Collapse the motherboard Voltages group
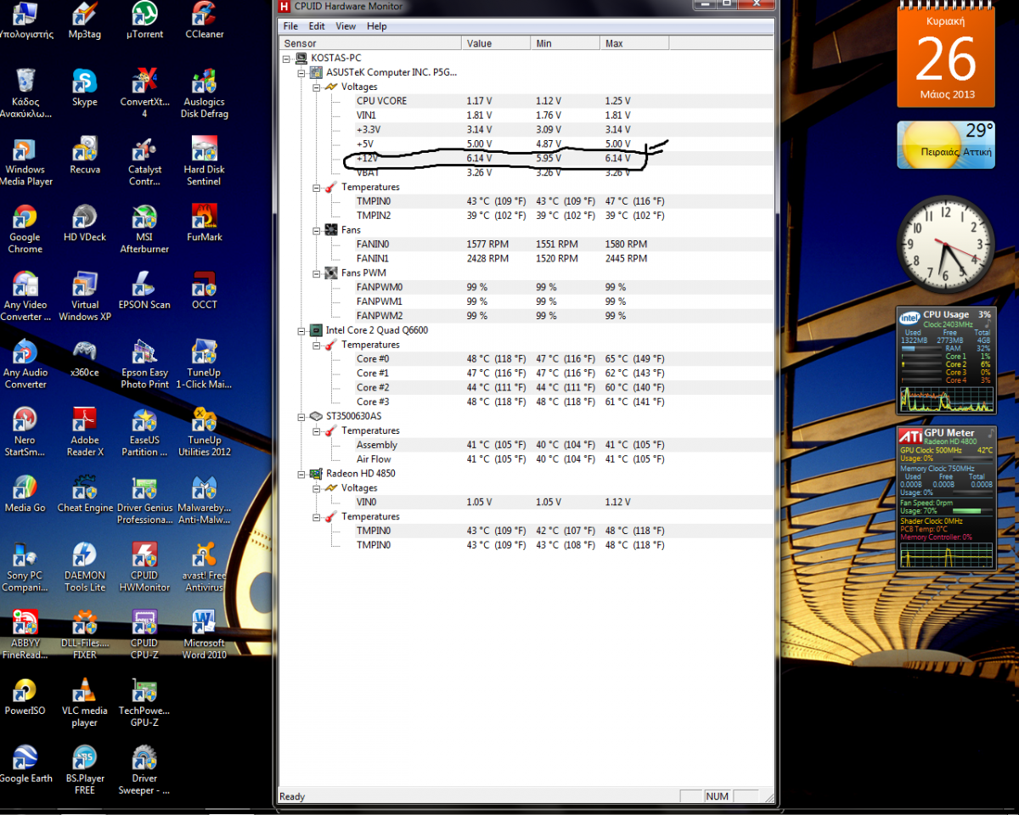 317,87
